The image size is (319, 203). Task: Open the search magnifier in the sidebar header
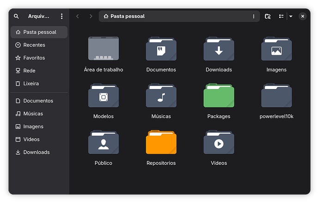(16, 16)
